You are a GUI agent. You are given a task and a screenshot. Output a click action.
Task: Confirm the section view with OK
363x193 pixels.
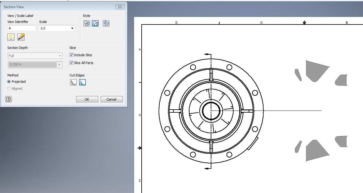(x=87, y=99)
